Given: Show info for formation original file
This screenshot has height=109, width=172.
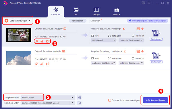Looking at the screenshot, I should pos(64,51).
